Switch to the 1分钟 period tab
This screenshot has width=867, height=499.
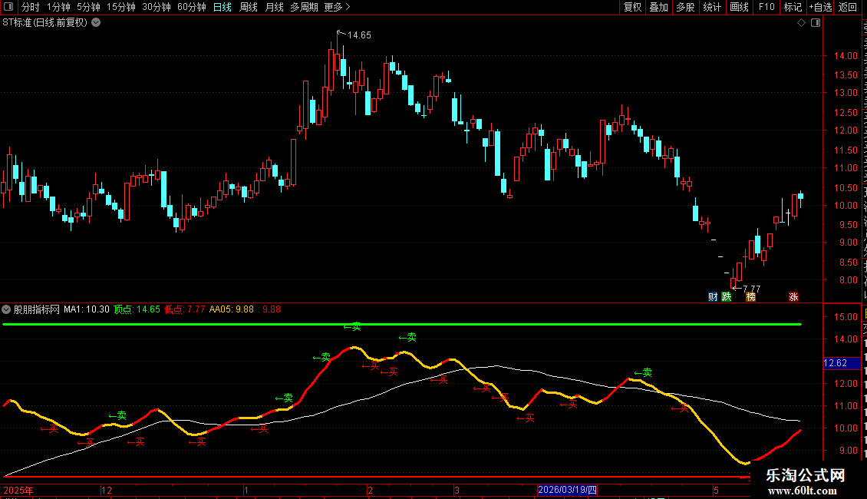pos(58,7)
